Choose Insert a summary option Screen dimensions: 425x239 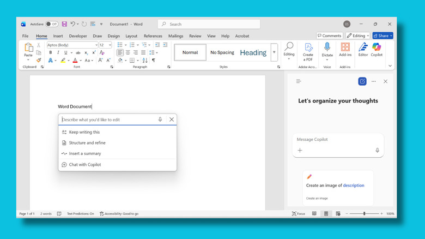point(117,153)
